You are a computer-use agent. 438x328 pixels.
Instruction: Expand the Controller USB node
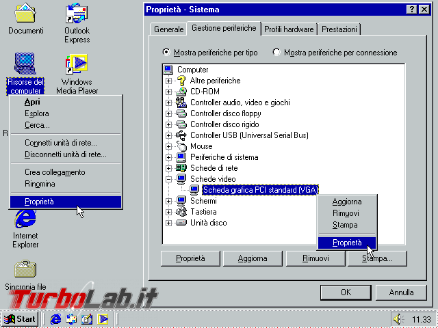[168, 135]
